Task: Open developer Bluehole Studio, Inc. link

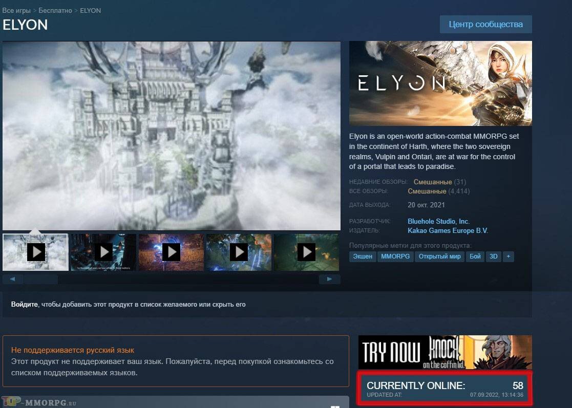Action: pos(438,221)
